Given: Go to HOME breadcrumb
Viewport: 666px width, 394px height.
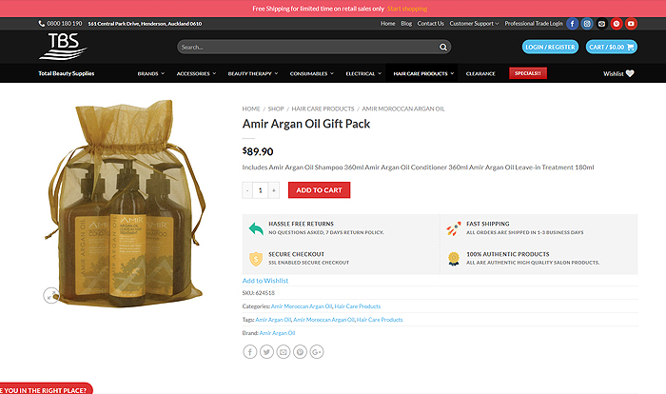Looking at the screenshot, I should 251,108.
